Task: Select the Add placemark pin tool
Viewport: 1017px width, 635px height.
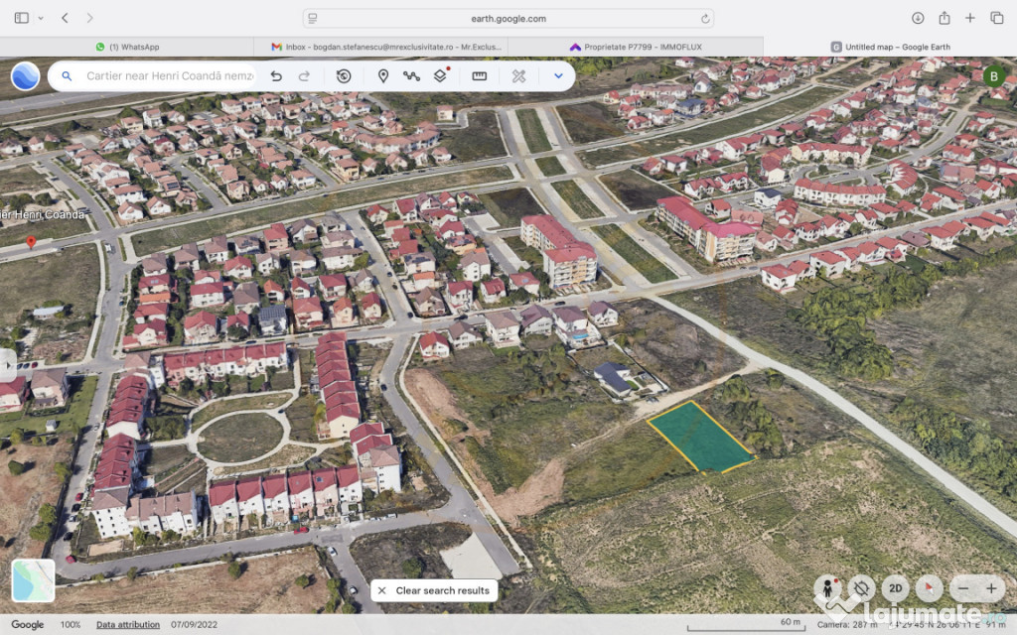Action: coord(382,75)
